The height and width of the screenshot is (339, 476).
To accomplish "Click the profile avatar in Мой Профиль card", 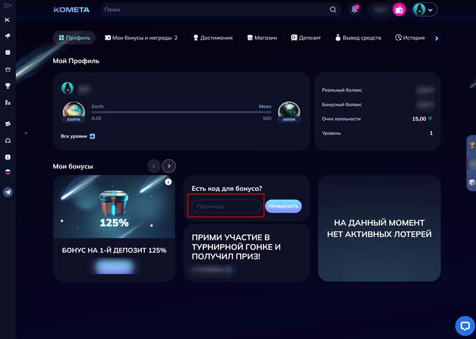I will (68, 88).
